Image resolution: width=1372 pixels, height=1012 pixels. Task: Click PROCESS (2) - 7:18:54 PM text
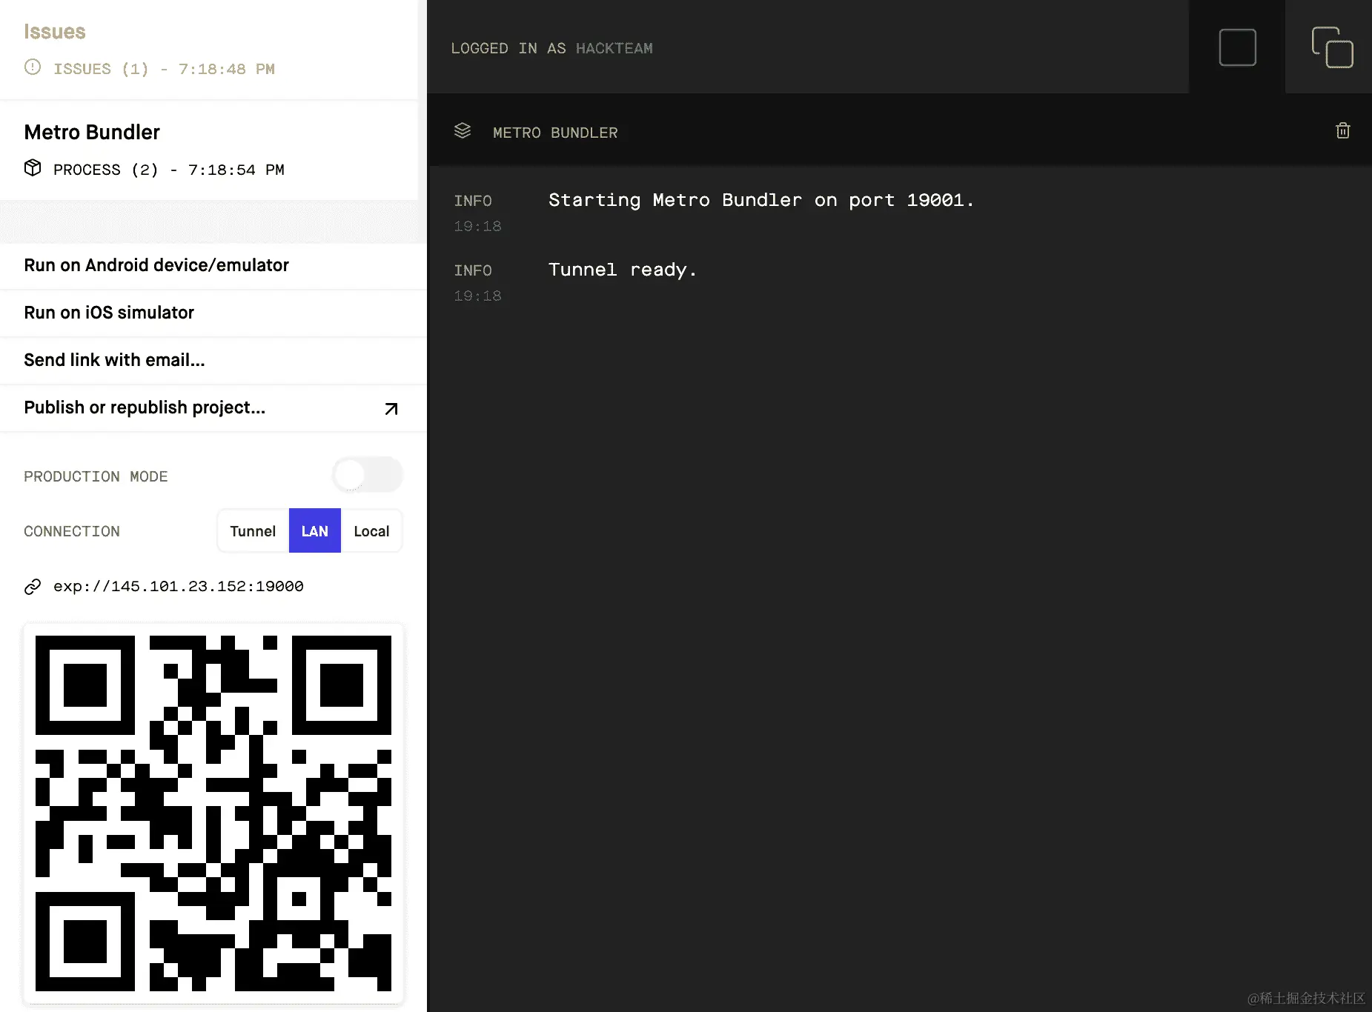pyautogui.click(x=169, y=170)
